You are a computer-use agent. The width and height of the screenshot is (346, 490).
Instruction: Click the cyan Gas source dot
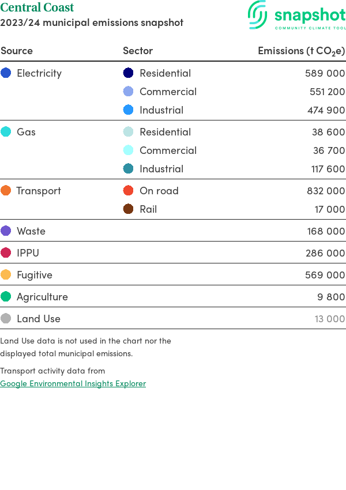6,131
